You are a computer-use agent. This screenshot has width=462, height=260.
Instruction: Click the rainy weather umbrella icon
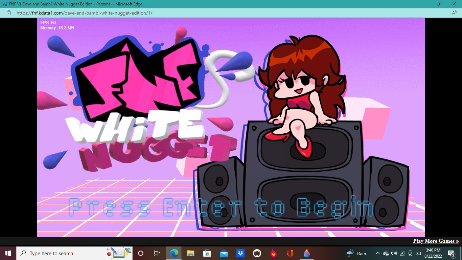click(x=349, y=253)
